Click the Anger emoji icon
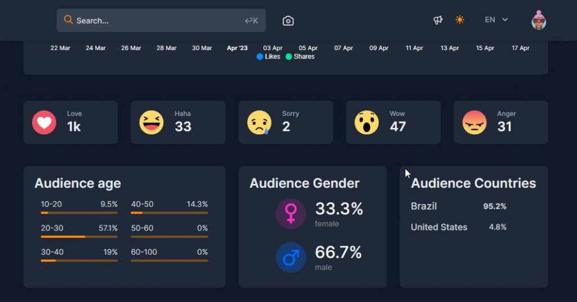Screen dimensions: 577x302 point(474,122)
